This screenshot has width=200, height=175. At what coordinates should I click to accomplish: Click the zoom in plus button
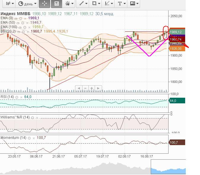coord(92,88)
